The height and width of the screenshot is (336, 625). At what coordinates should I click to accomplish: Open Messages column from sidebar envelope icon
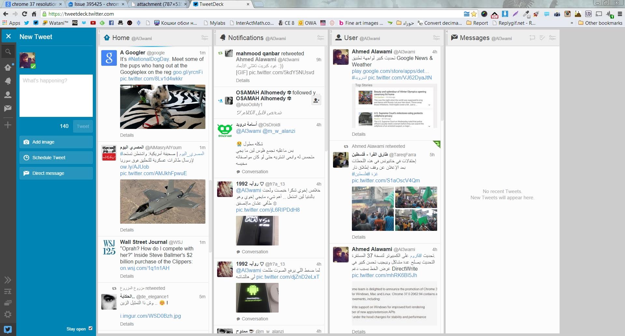click(x=8, y=108)
